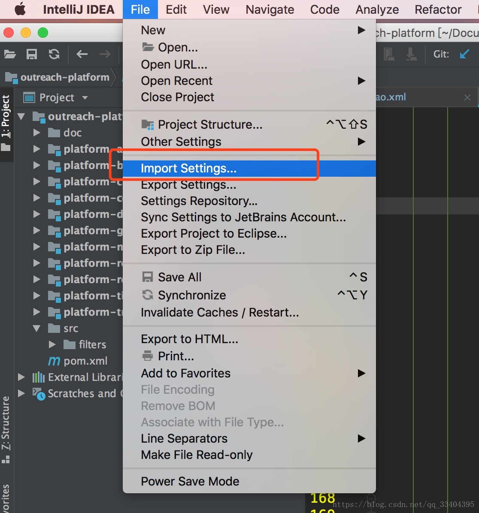Screen dimensions: 479x513
Task: Click the Git update project arrow icon
Action: pos(464,54)
